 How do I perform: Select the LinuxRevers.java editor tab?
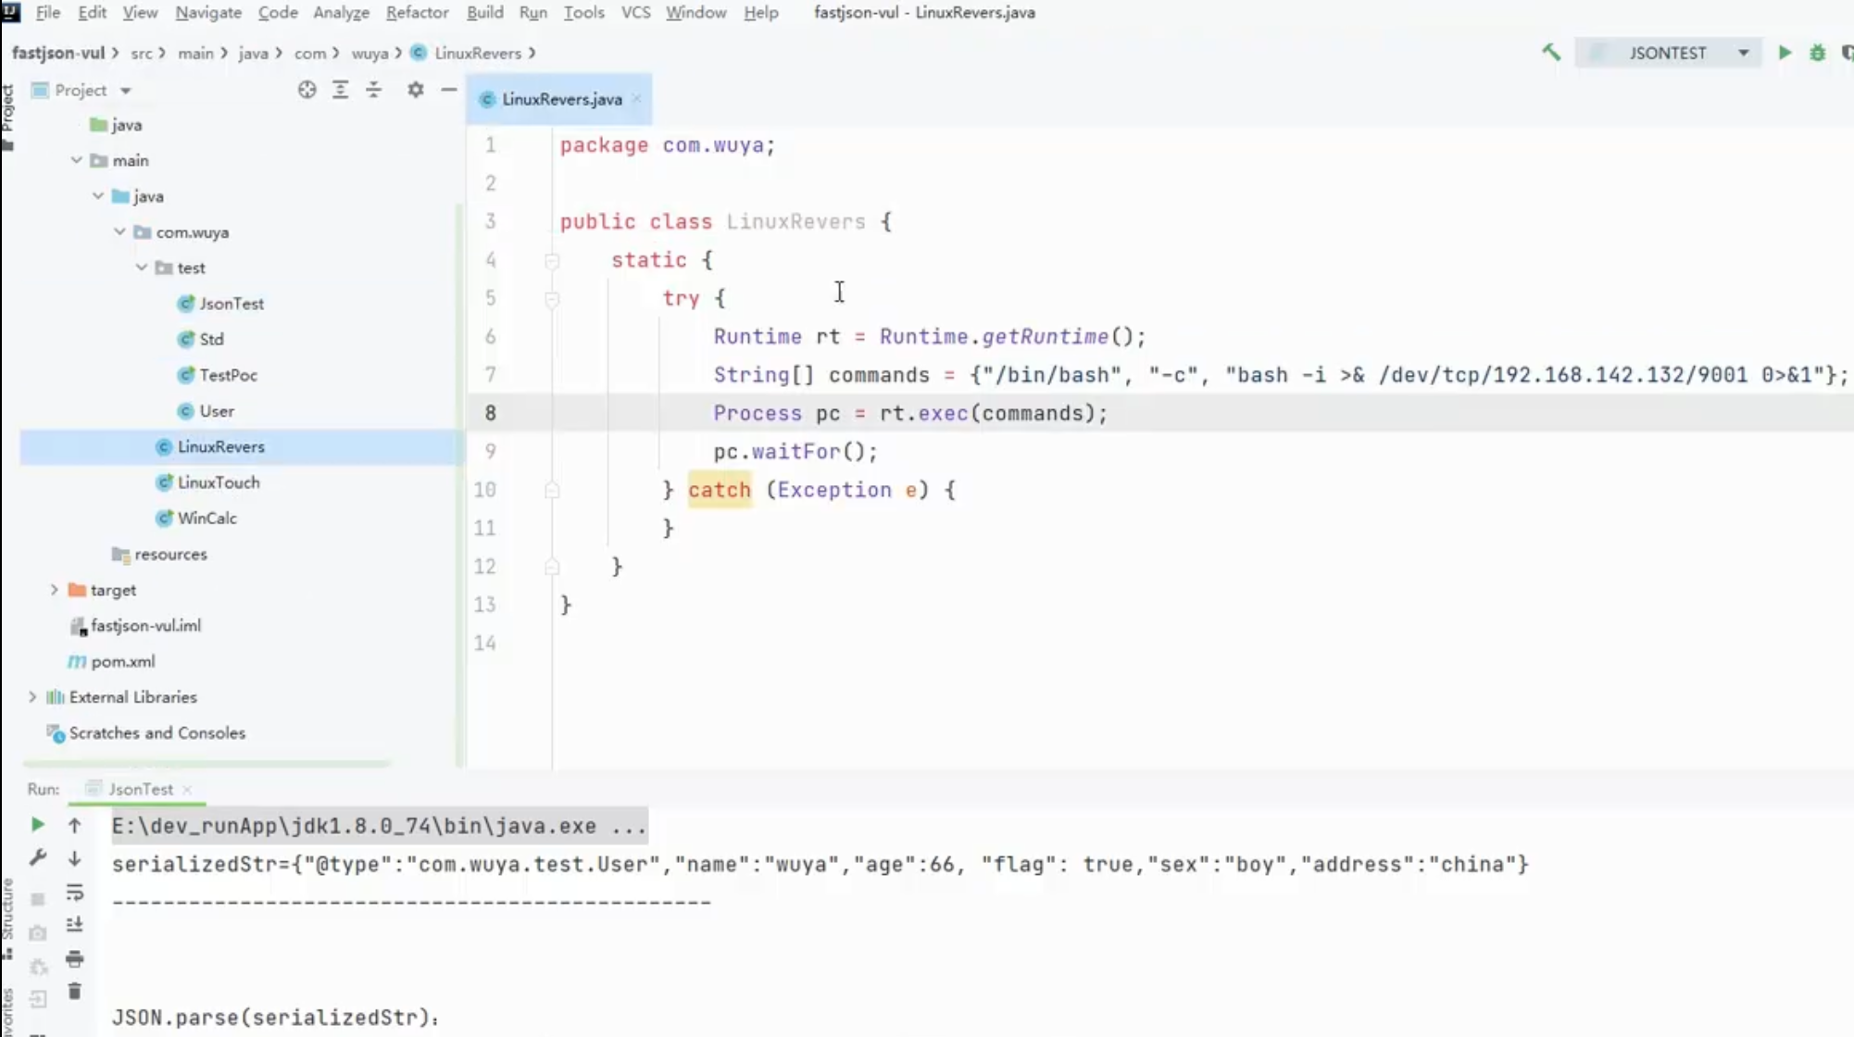[x=561, y=99]
